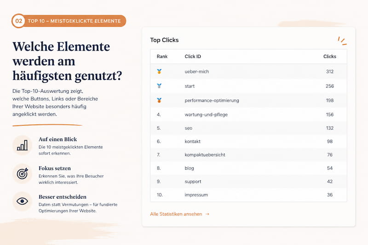This screenshot has width=368, height=245.
Task: Click the silver medal icon beside start
Action: tap(159, 86)
